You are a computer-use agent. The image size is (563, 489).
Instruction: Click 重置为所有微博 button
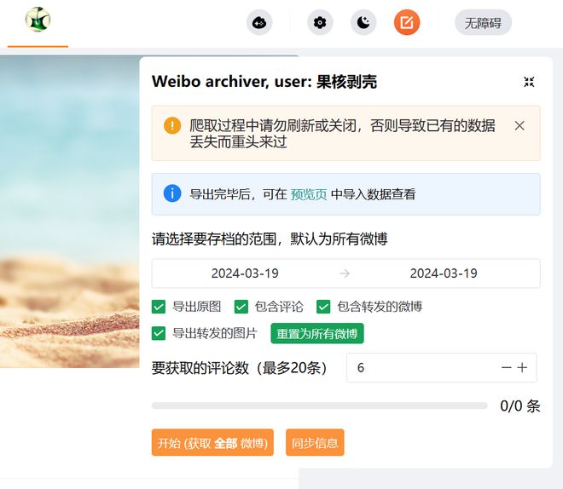tap(317, 333)
